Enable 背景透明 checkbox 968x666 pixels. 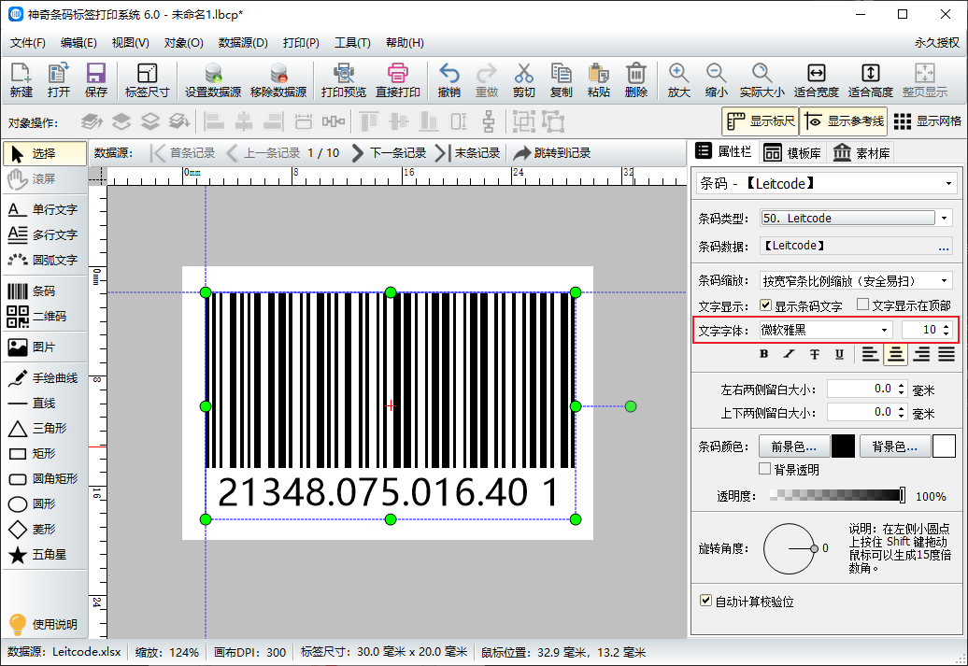(x=765, y=469)
